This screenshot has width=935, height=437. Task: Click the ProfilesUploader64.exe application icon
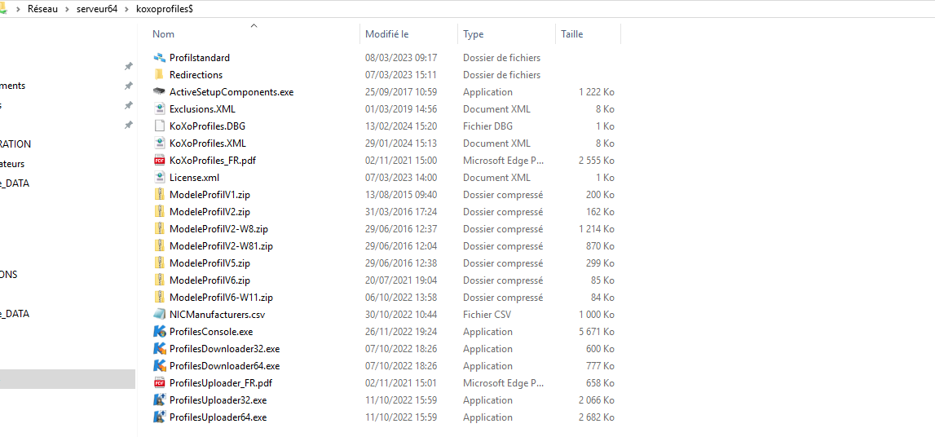tap(159, 417)
